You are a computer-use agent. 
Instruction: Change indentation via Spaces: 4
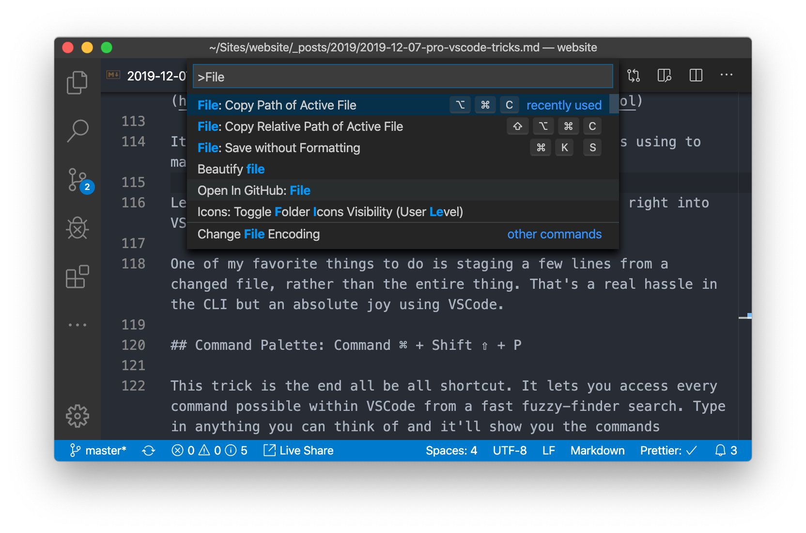(x=451, y=451)
